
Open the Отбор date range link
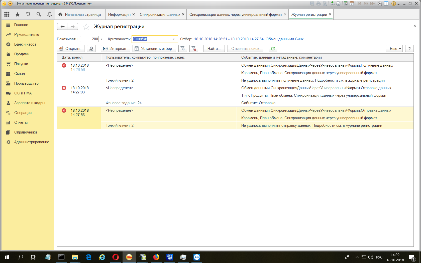pos(250,39)
